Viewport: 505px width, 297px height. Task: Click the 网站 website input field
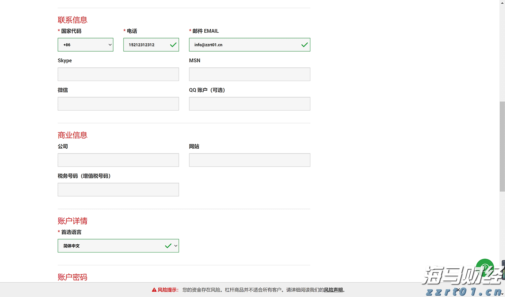(249, 160)
